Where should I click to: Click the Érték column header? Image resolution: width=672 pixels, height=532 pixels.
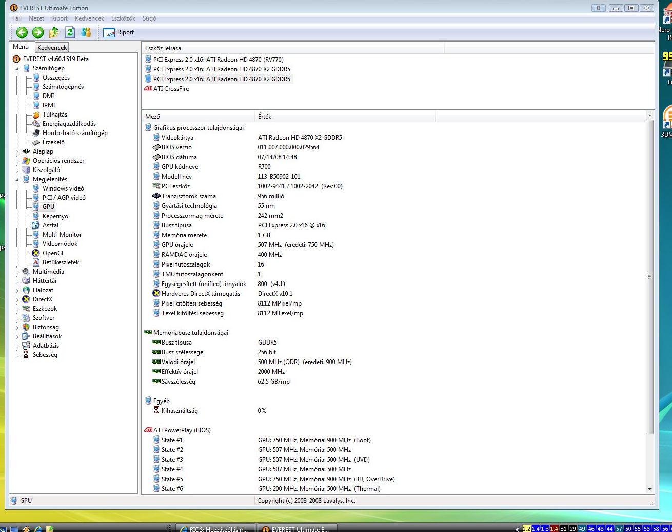(x=345, y=117)
